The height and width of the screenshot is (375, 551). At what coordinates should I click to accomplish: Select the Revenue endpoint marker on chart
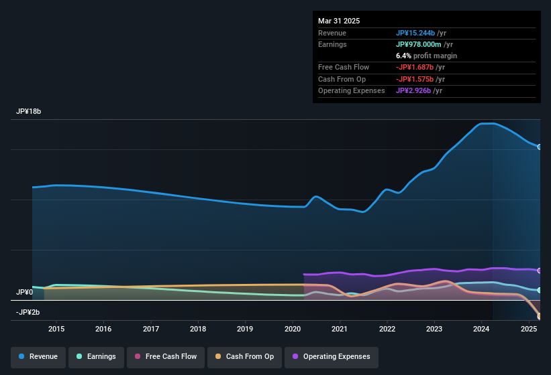(540, 147)
